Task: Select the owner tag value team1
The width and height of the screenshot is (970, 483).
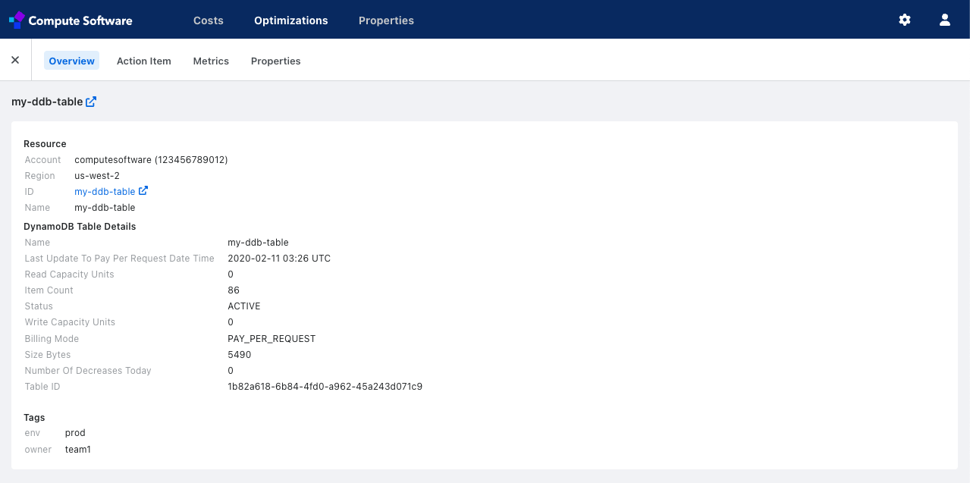Action: tap(78, 450)
